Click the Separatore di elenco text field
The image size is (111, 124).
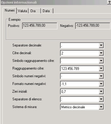(x=80, y=99)
